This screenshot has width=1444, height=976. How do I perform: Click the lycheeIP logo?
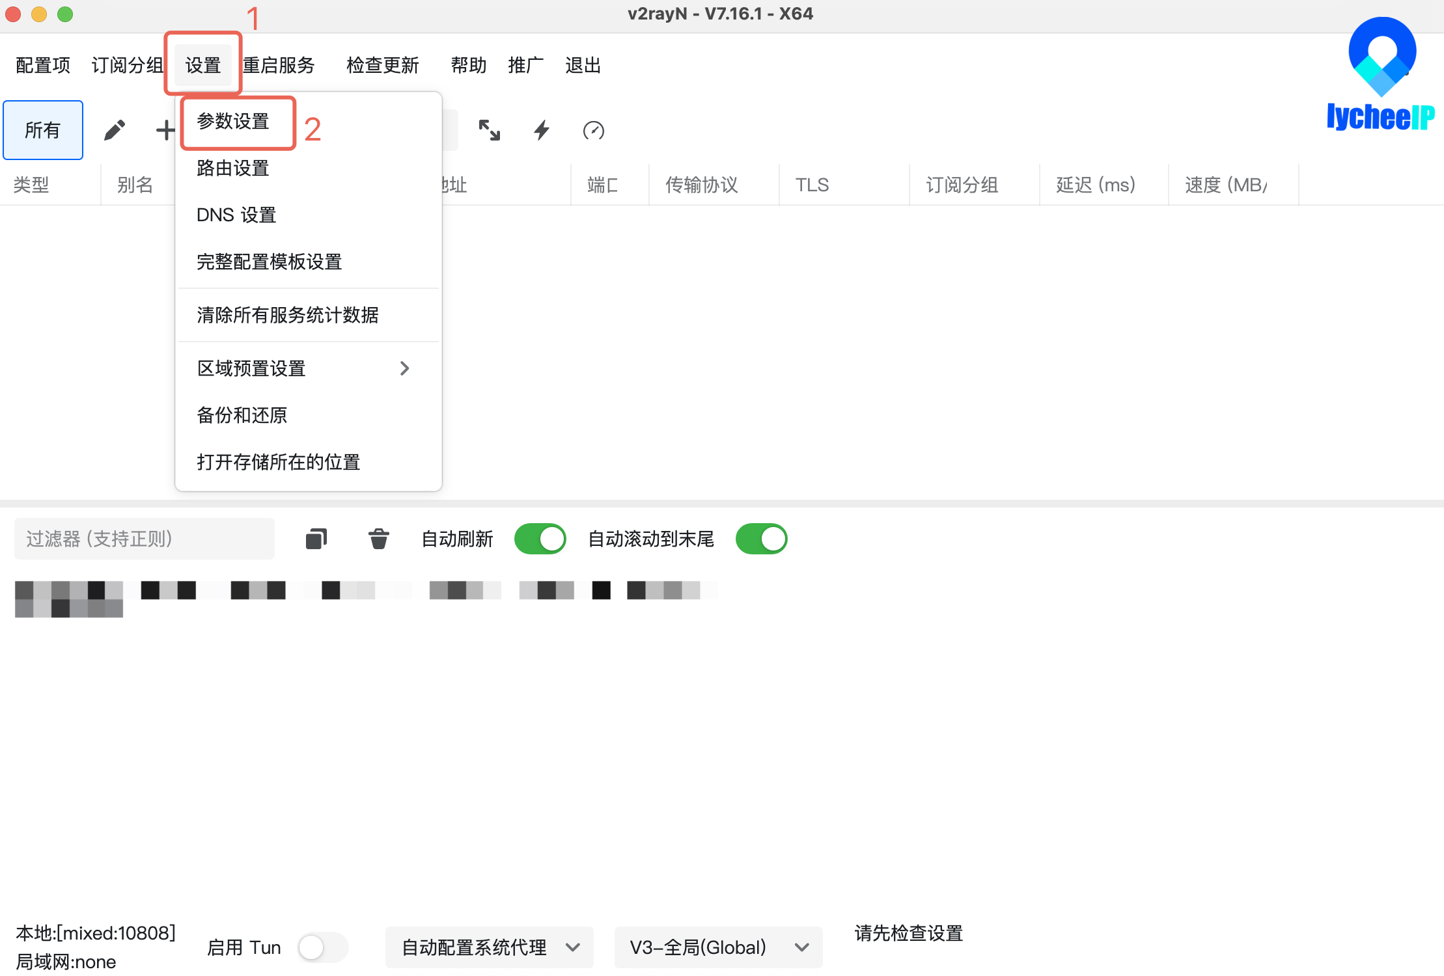[1382, 72]
